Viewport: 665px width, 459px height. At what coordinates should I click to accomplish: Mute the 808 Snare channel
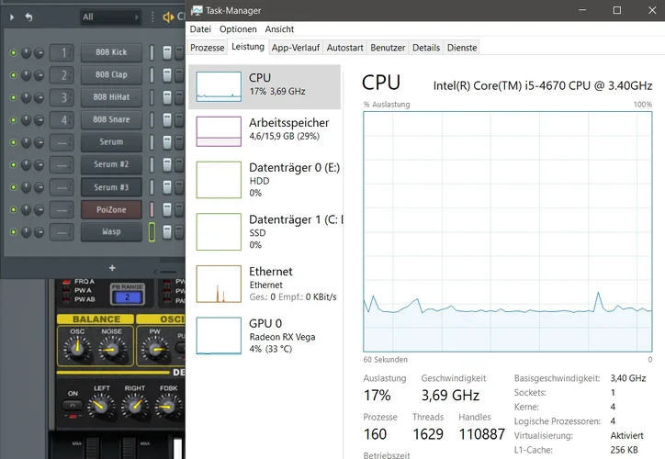tap(13, 120)
